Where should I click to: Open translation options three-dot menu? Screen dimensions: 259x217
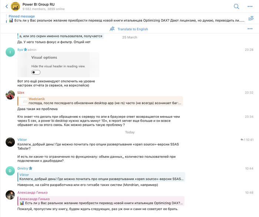coord(250,29)
